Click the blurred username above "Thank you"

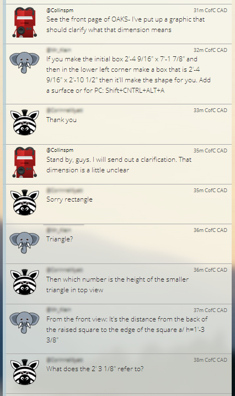[x=65, y=110]
